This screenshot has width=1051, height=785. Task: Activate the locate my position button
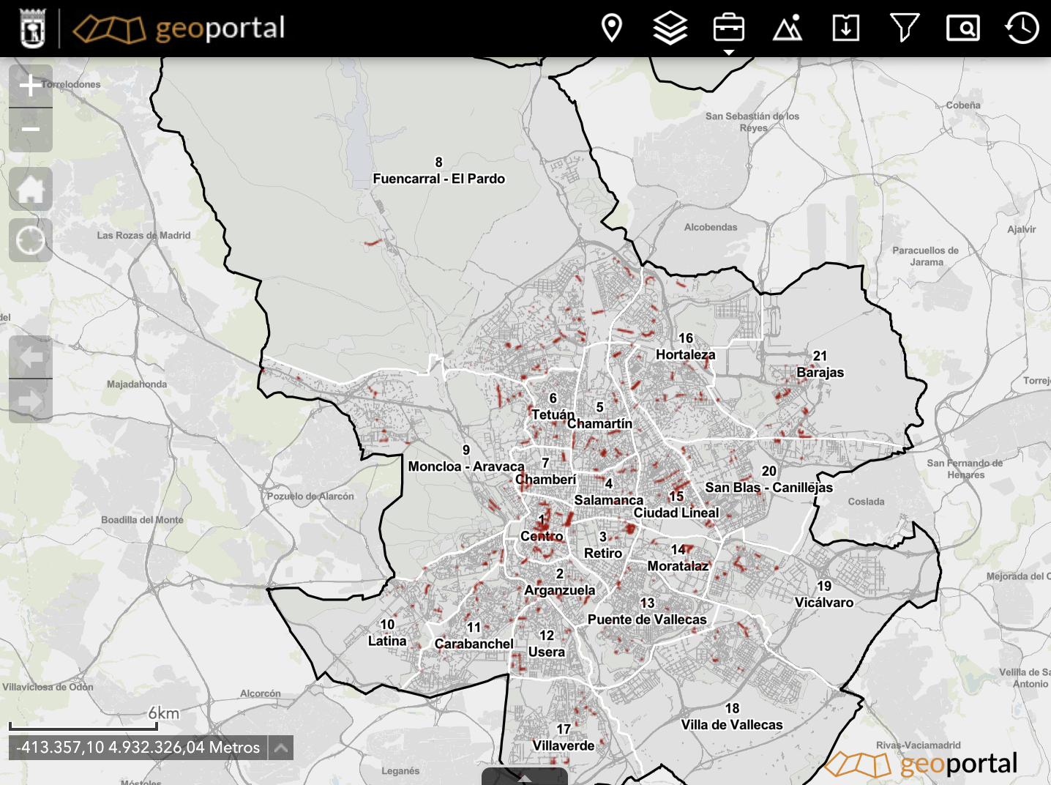point(31,240)
